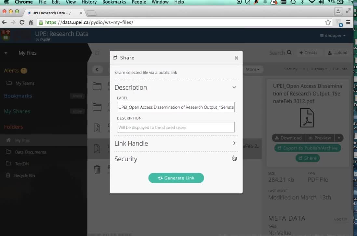357x236 pixels.
Task: Close the Share dialog with X
Action: click(x=236, y=58)
